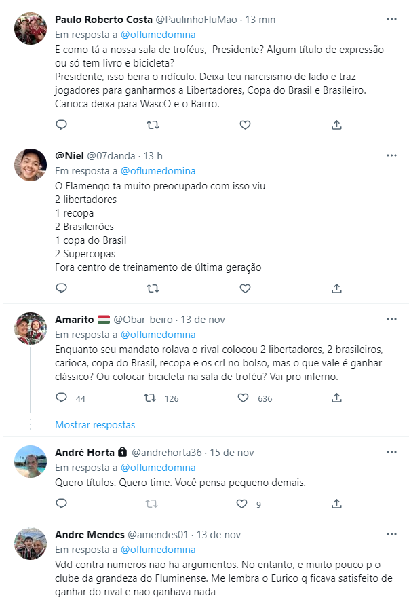Reply to Paulo Roberto Costa's tweet
Image resolution: width=409 pixels, height=602 pixels.
coord(62,125)
